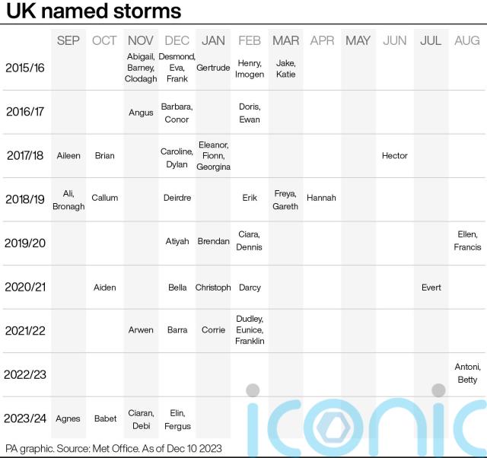
Task: Click the UK named storms title
Action: [94, 11]
